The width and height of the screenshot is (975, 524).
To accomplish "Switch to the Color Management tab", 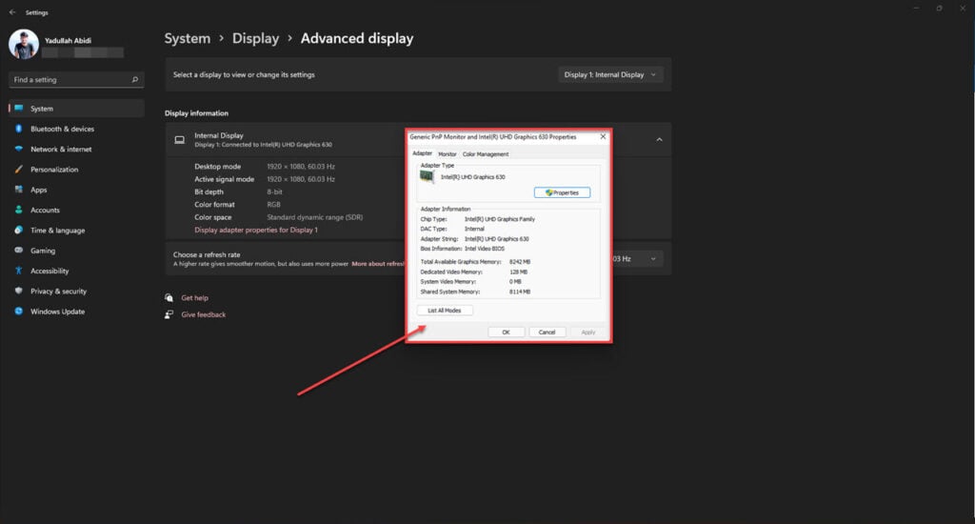I will [485, 153].
